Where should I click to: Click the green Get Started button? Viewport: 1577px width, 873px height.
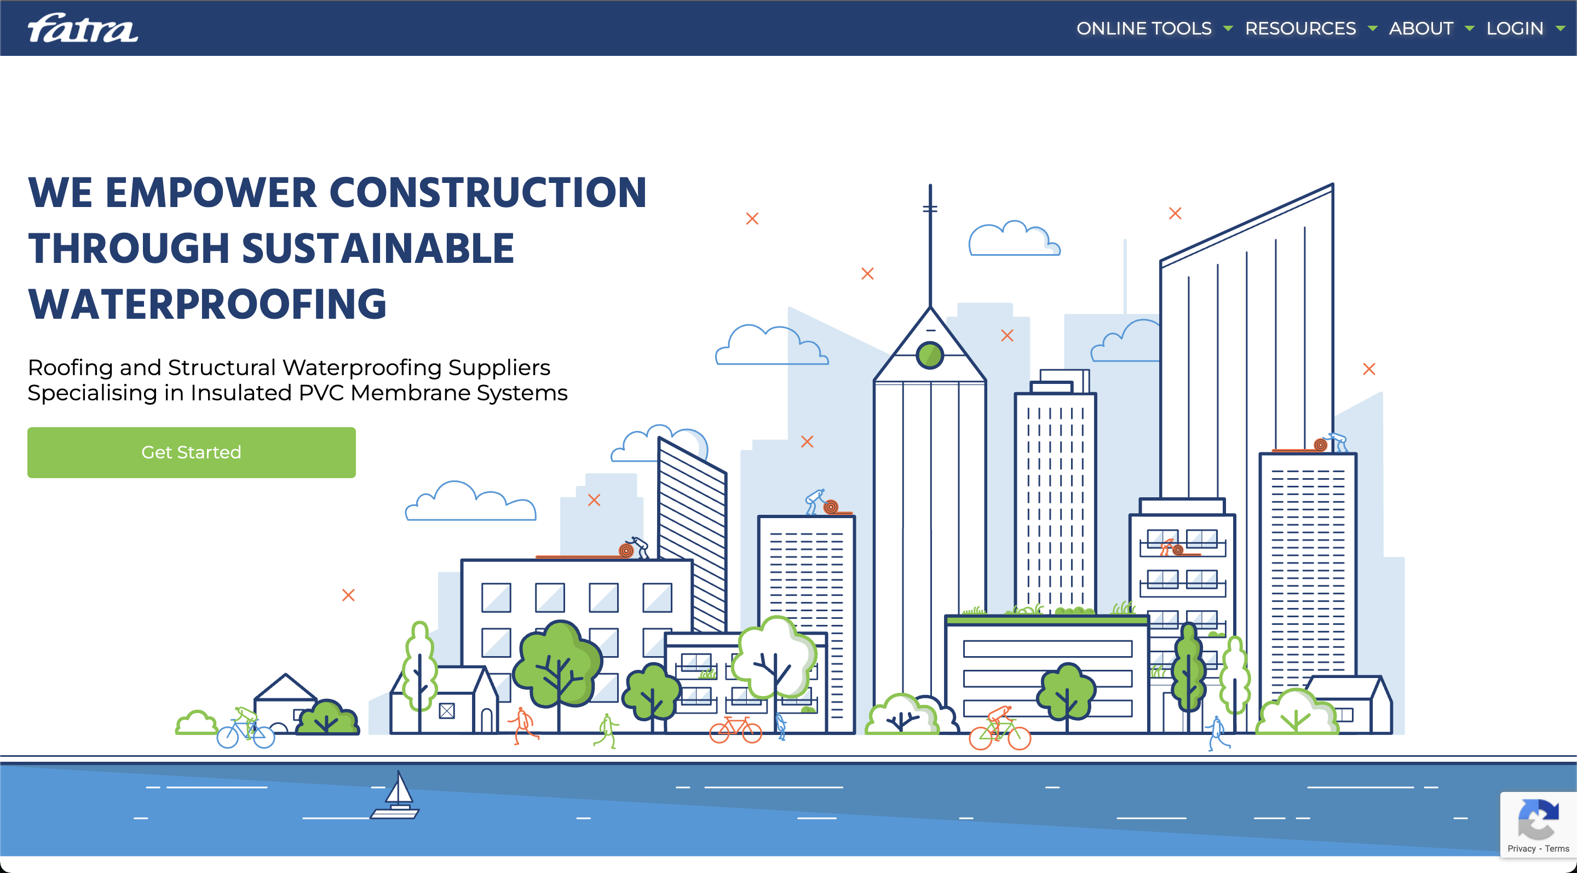pyautogui.click(x=192, y=452)
